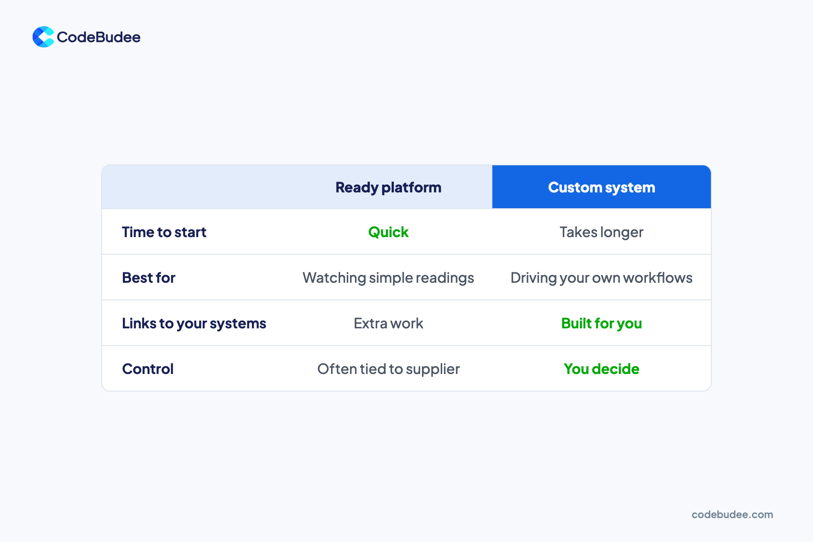Click the Often tied to supplier cell

pos(388,369)
